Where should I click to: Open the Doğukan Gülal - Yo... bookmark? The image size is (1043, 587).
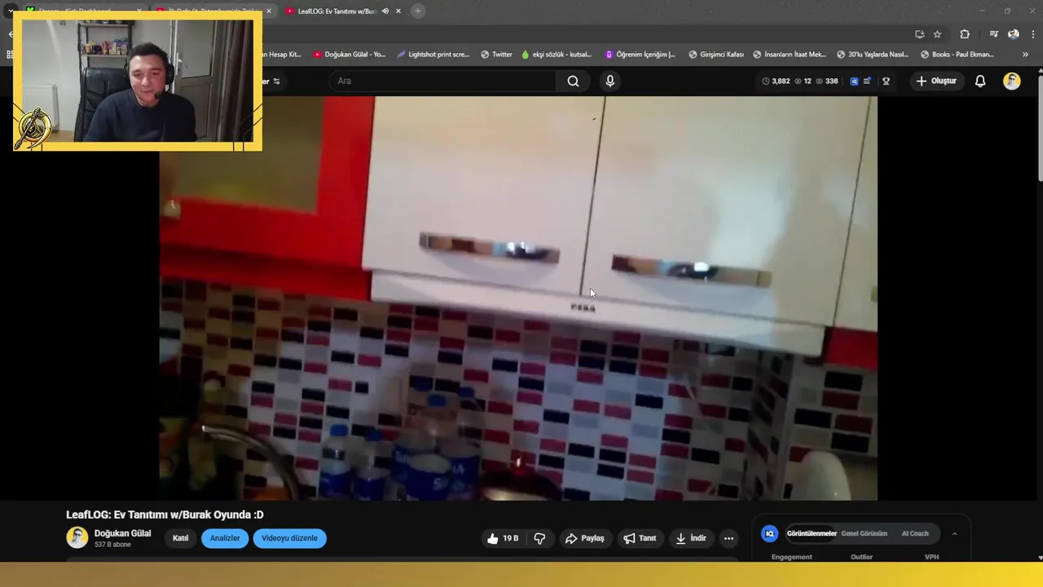349,55
